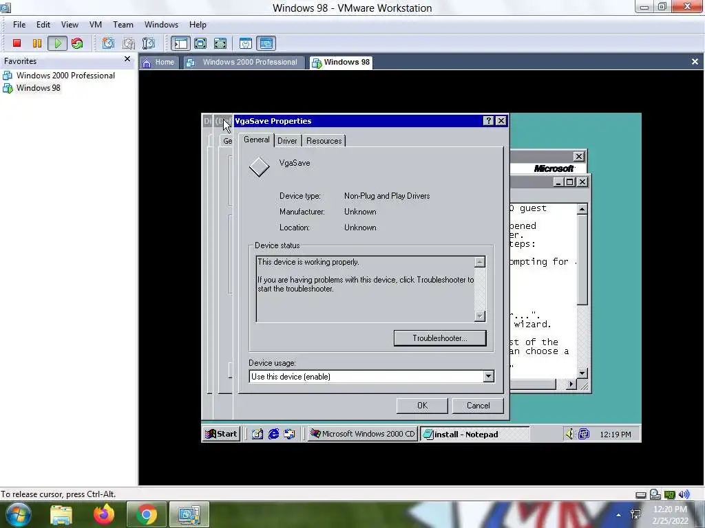Viewport: 705px width, 528px height.
Task: Click the VMware status bar network adapter icon
Action: click(669, 495)
